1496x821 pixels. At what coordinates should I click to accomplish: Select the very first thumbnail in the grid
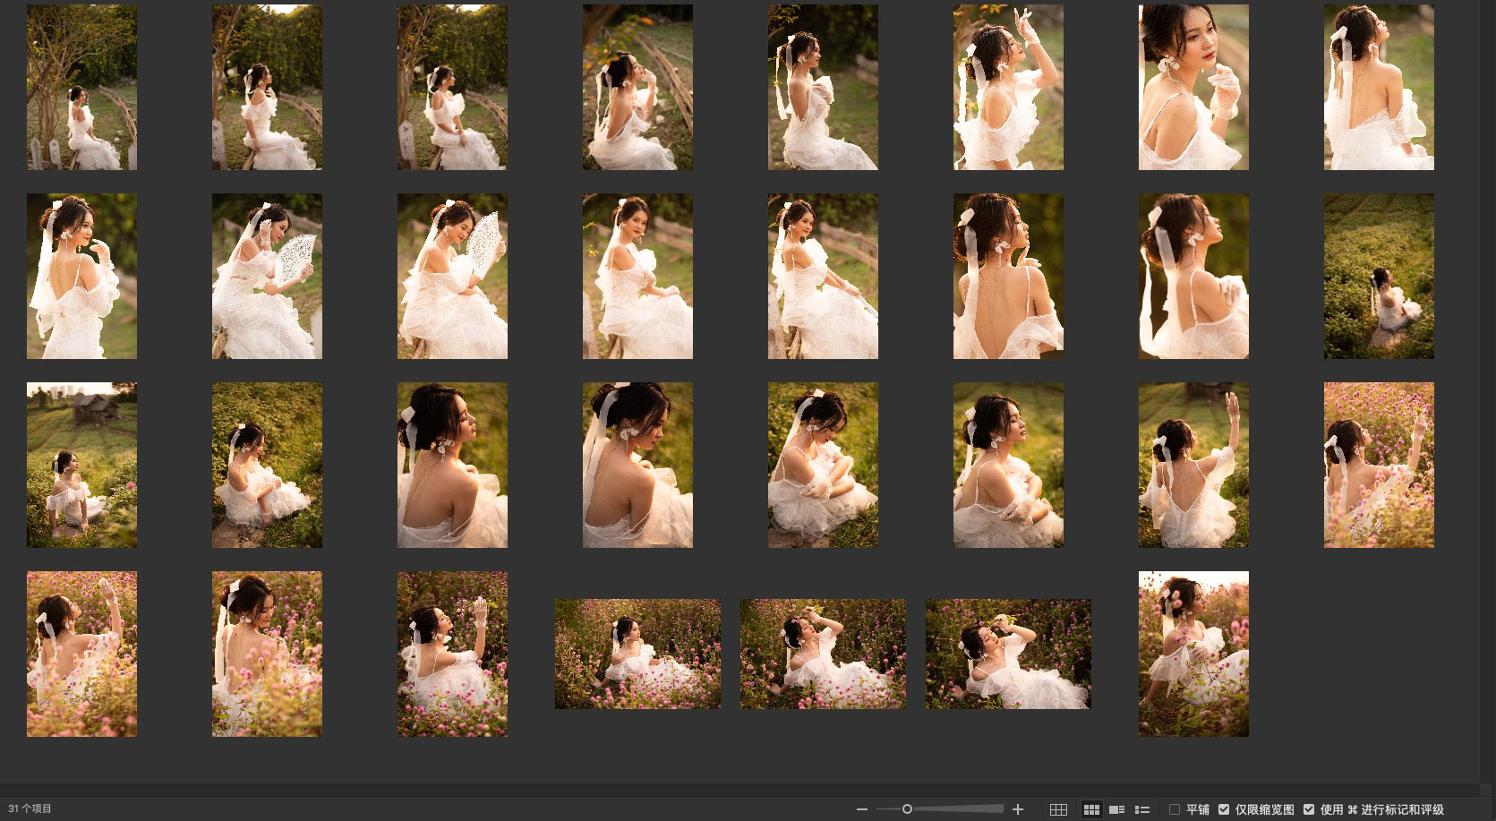[81, 87]
